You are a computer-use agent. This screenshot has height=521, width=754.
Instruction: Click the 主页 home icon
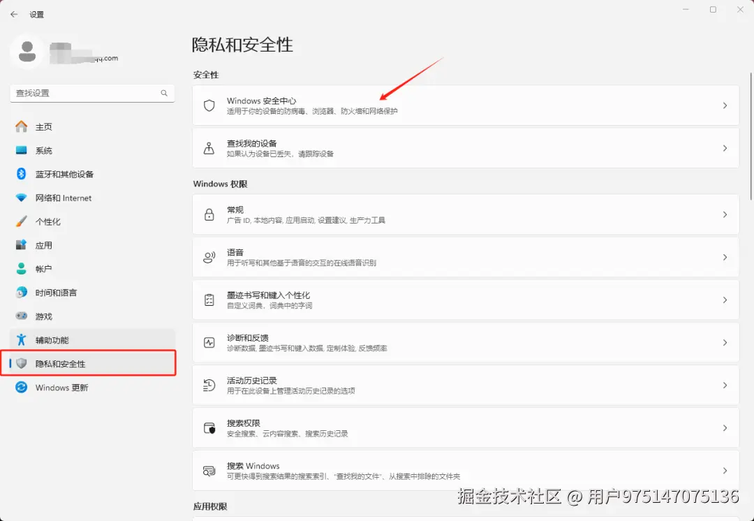pyautogui.click(x=21, y=126)
